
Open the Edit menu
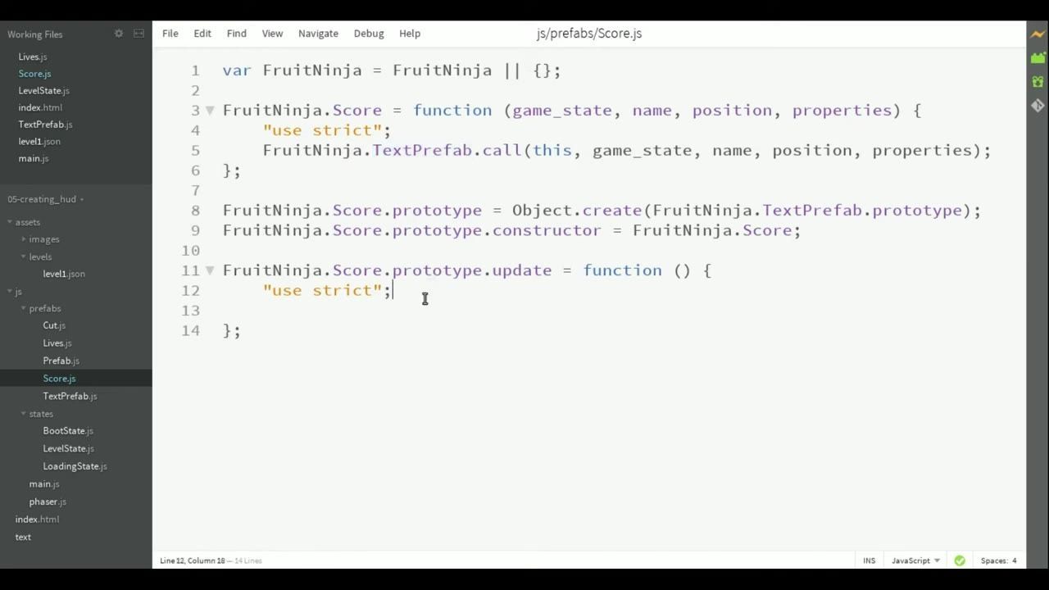[202, 34]
